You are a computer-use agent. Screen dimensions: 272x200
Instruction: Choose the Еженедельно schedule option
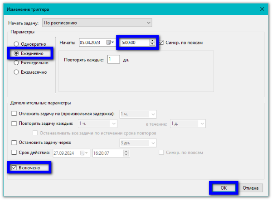tap(17, 62)
